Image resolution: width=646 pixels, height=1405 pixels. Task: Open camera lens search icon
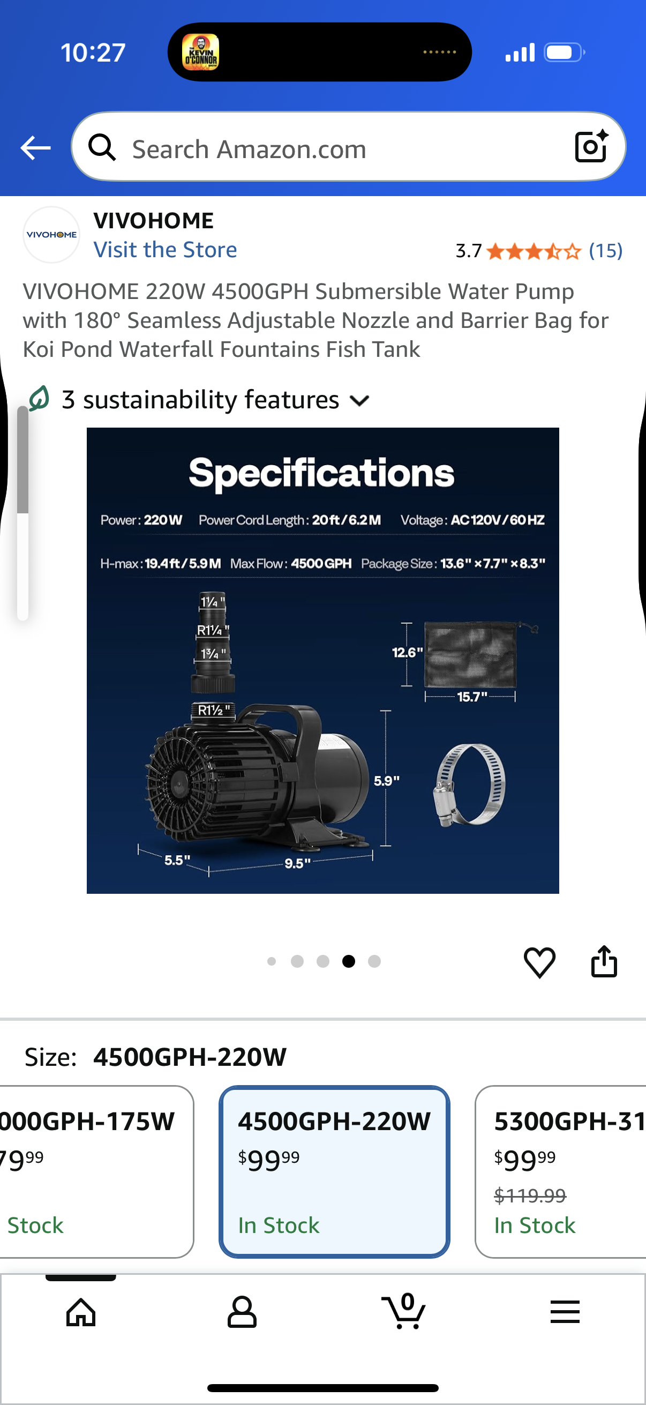click(x=591, y=146)
